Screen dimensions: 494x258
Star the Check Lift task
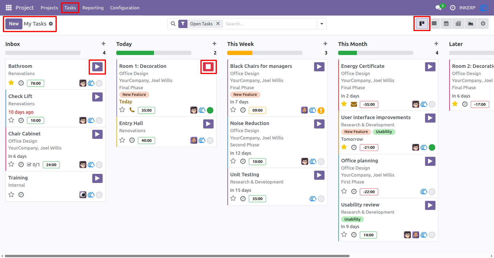coord(11,120)
